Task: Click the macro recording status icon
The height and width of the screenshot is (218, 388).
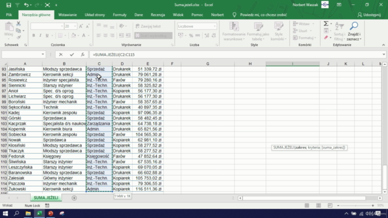Action: coord(47,205)
